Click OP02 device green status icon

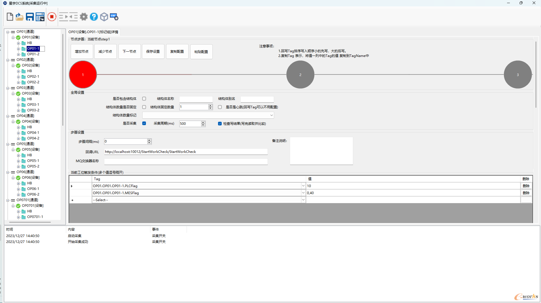pos(18,65)
